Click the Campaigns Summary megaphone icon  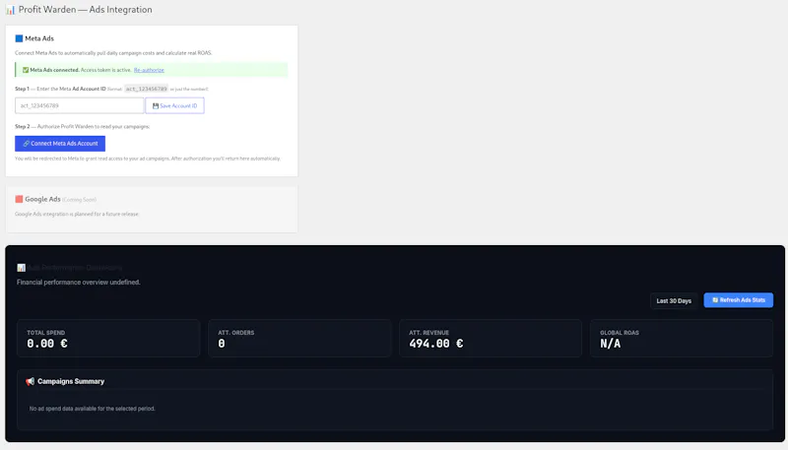pos(31,382)
